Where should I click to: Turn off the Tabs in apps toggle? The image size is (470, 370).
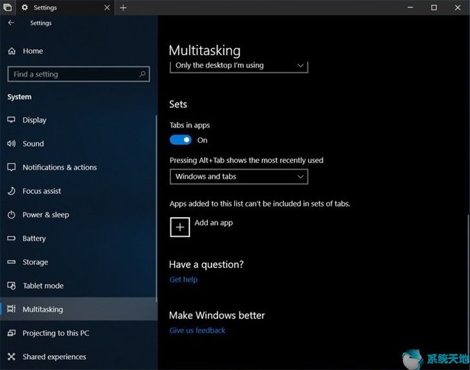(181, 140)
